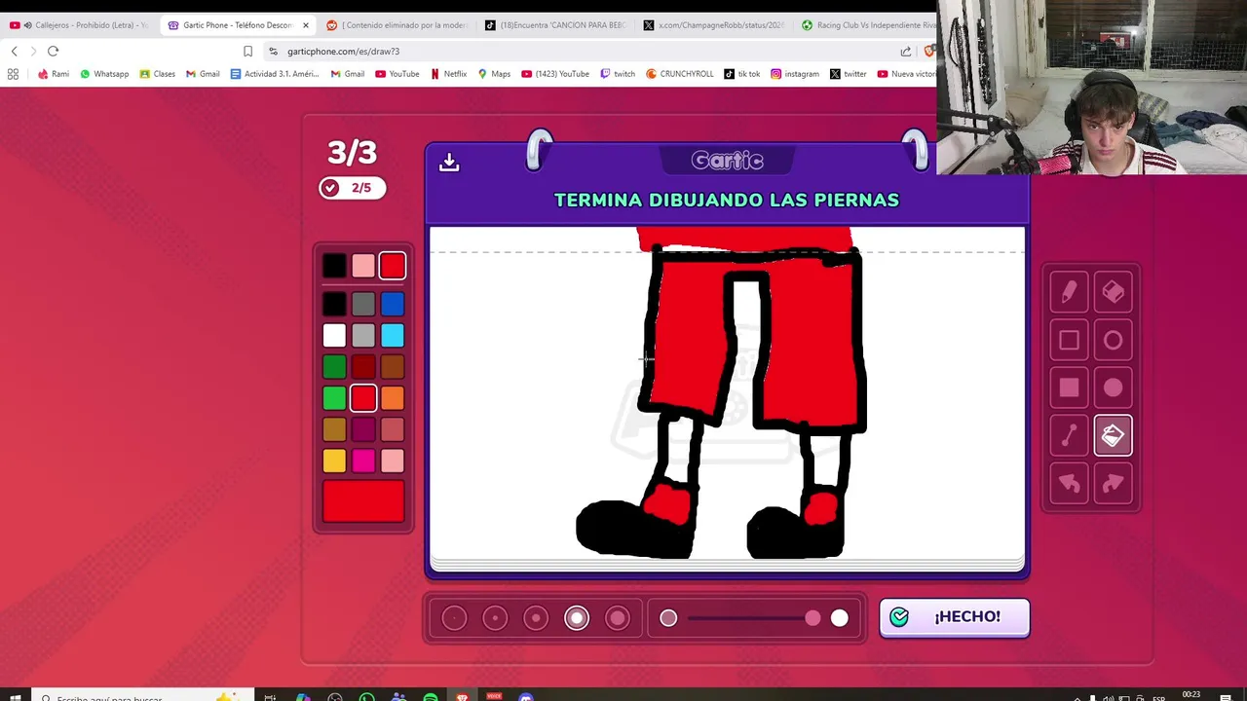Pick the red swatch in recent colors row
This screenshot has height=701, width=1247.
[393, 266]
